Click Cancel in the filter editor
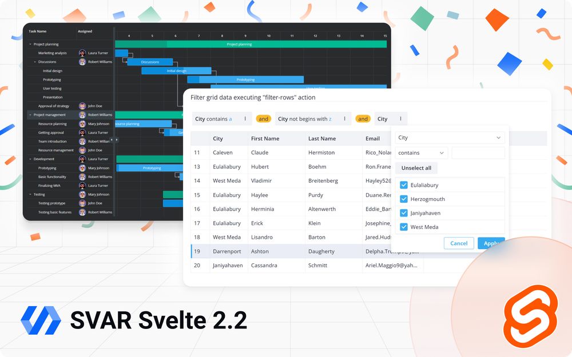572x357 pixels. coord(459,243)
